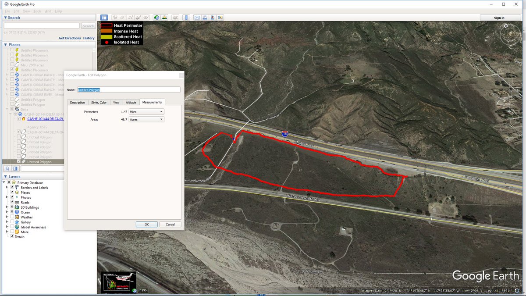Check the More layer checkbox
Viewport: 526px width, 296px height.
12,232
